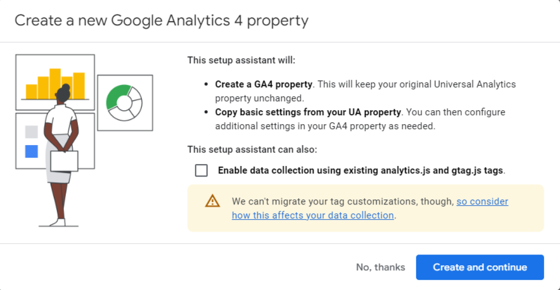Click the blue square in the illustration
Viewport: 560px width, 290px height.
32,151
